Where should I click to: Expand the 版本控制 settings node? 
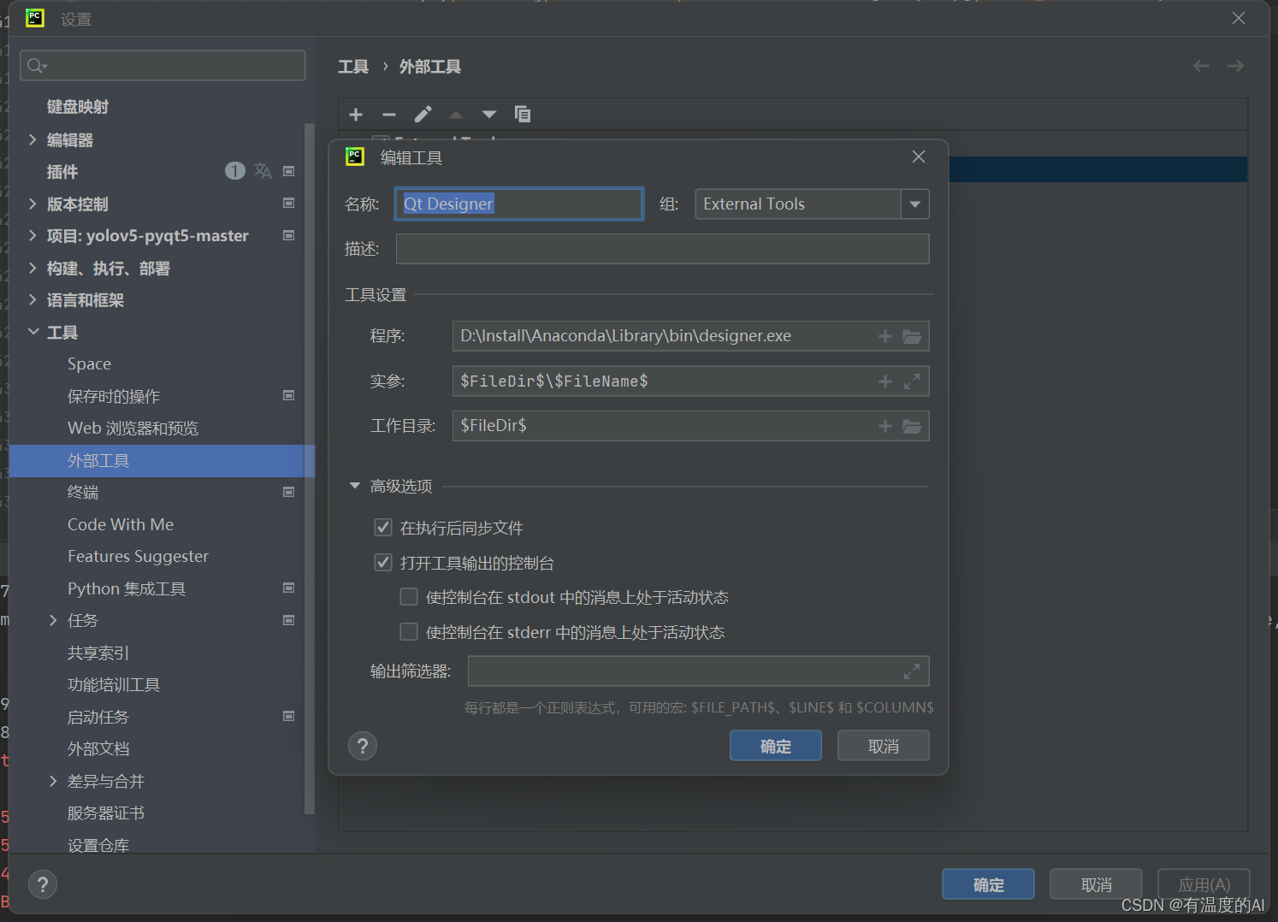(x=33, y=204)
